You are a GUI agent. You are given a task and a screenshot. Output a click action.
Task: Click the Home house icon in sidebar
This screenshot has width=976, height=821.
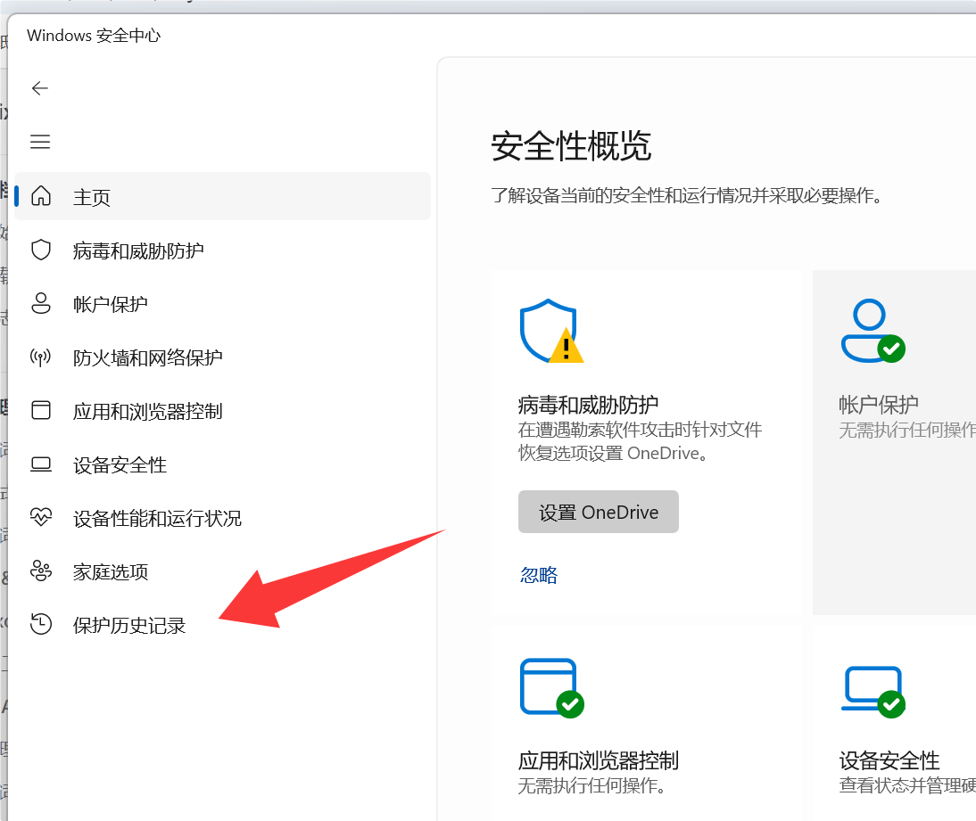(41, 196)
